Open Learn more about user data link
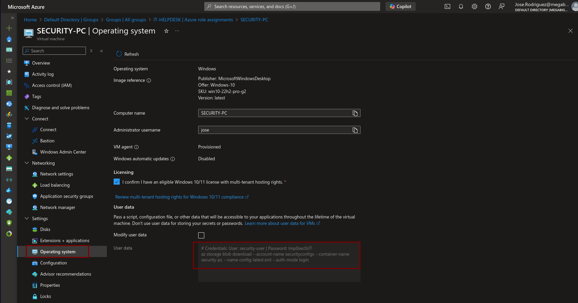Screen dimensions: 578x303 (280, 224)
